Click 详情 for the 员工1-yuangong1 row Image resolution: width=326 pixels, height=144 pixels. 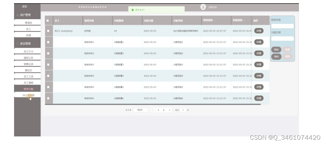click(259, 31)
